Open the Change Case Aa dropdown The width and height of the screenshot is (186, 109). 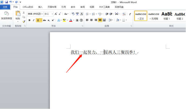click(x=66, y=14)
